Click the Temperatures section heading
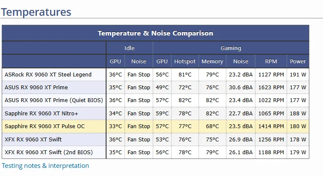Image resolution: width=323 pixels, height=176 pixels. click(x=36, y=12)
